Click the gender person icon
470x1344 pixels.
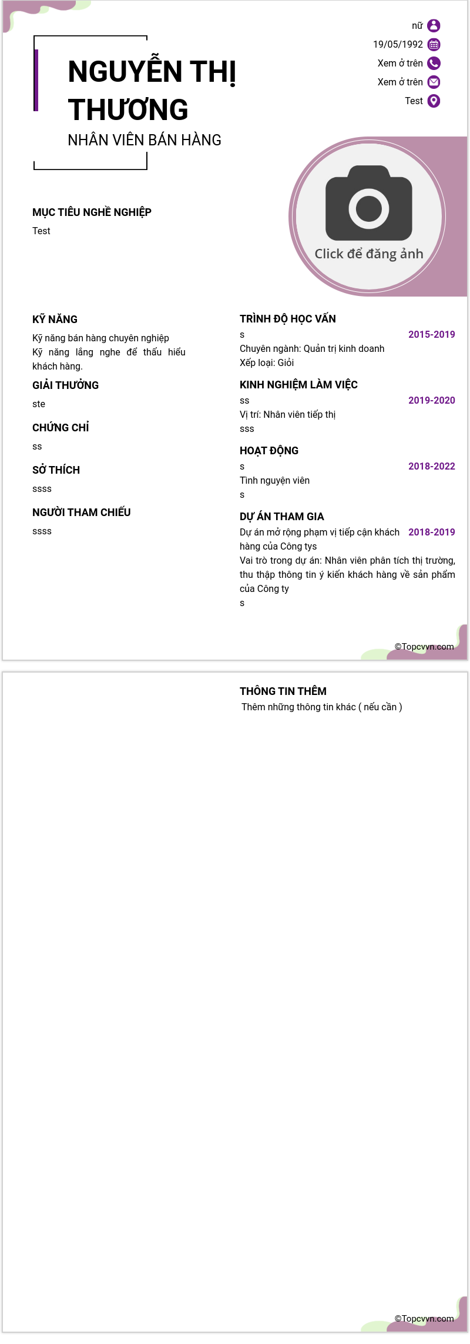pos(434,25)
